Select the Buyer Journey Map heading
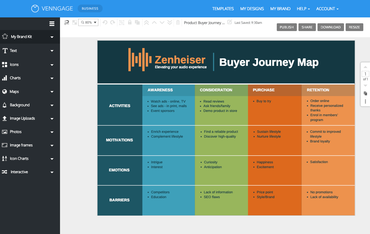Image resolution: width=370 pixels, height=234 pixels. pyautogui.click(x=269, y=62)
